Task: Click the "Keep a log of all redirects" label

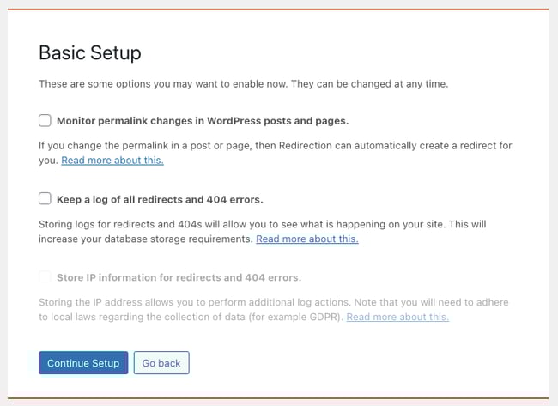Action: (160, 199)
